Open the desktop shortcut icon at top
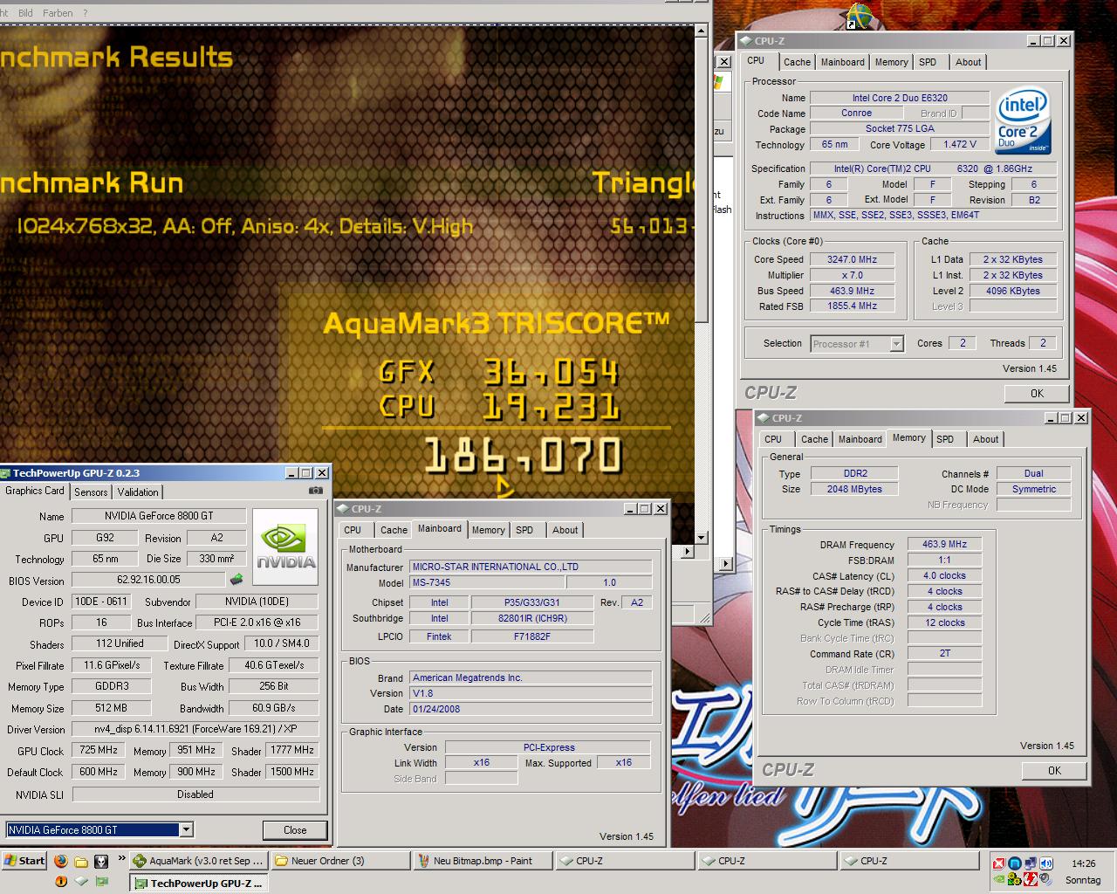The height and width of the screenshot is (894, 1117). tap(860, 15)
